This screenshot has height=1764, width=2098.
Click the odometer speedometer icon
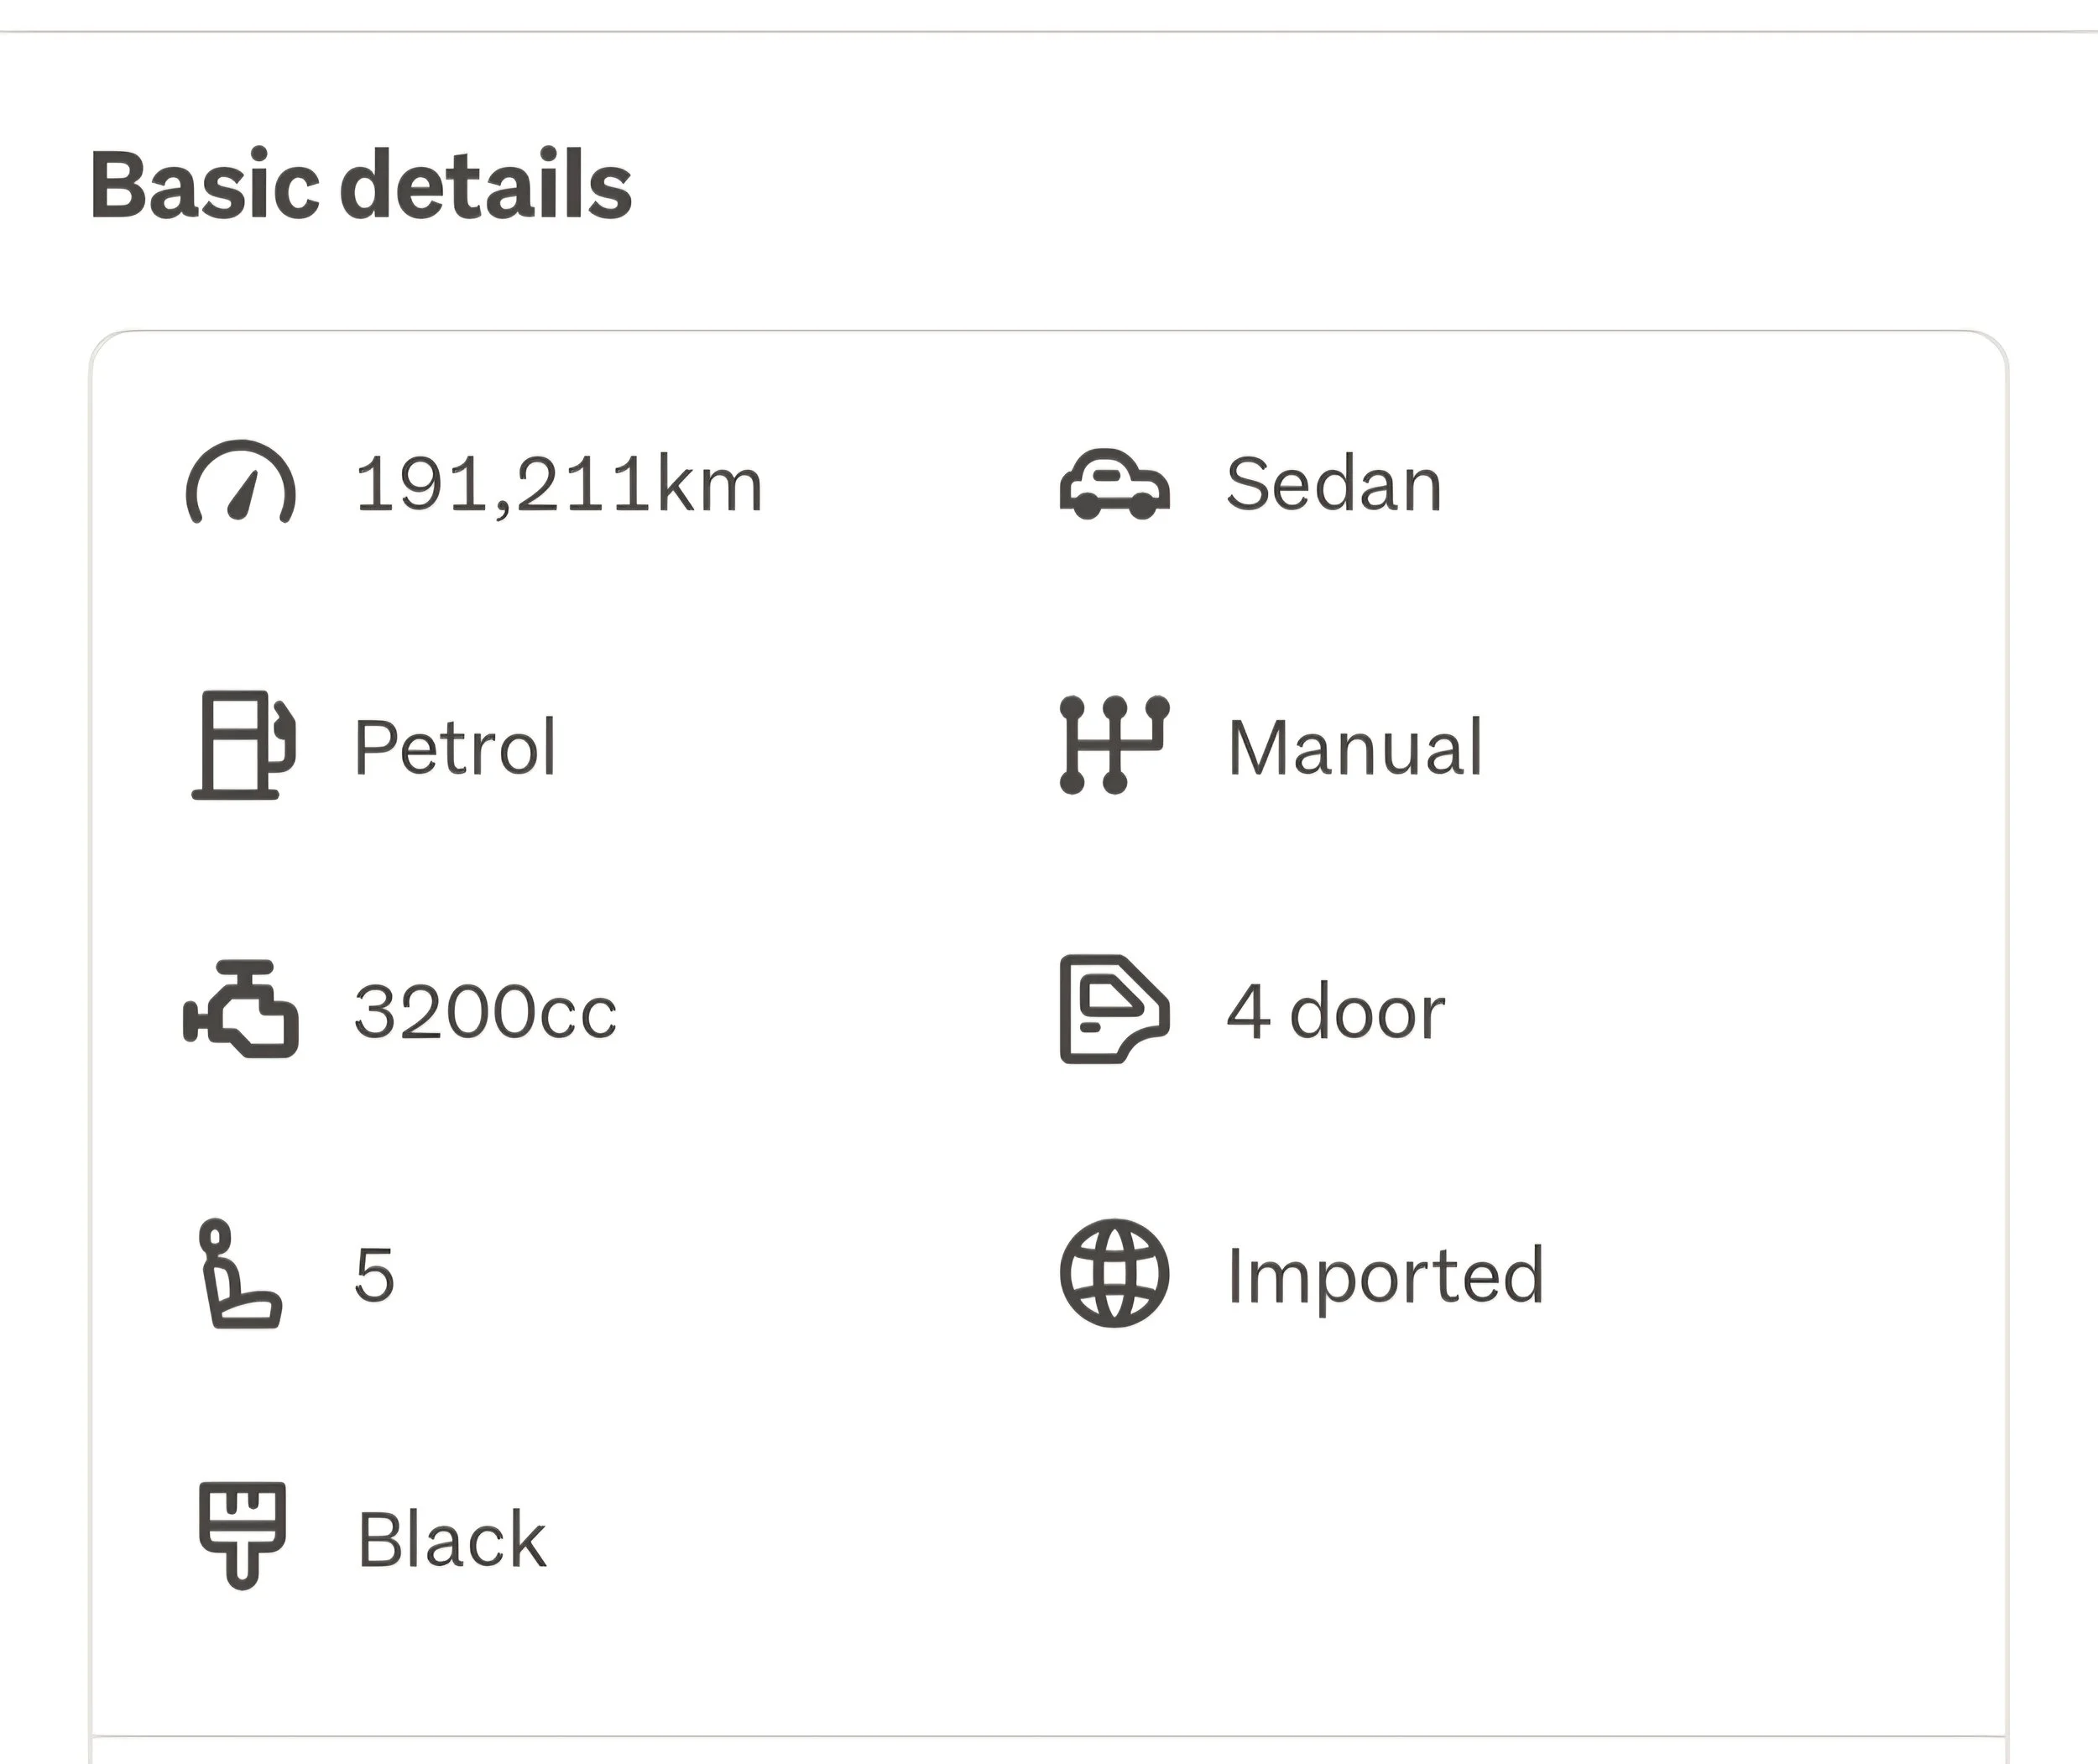(241, 482)
